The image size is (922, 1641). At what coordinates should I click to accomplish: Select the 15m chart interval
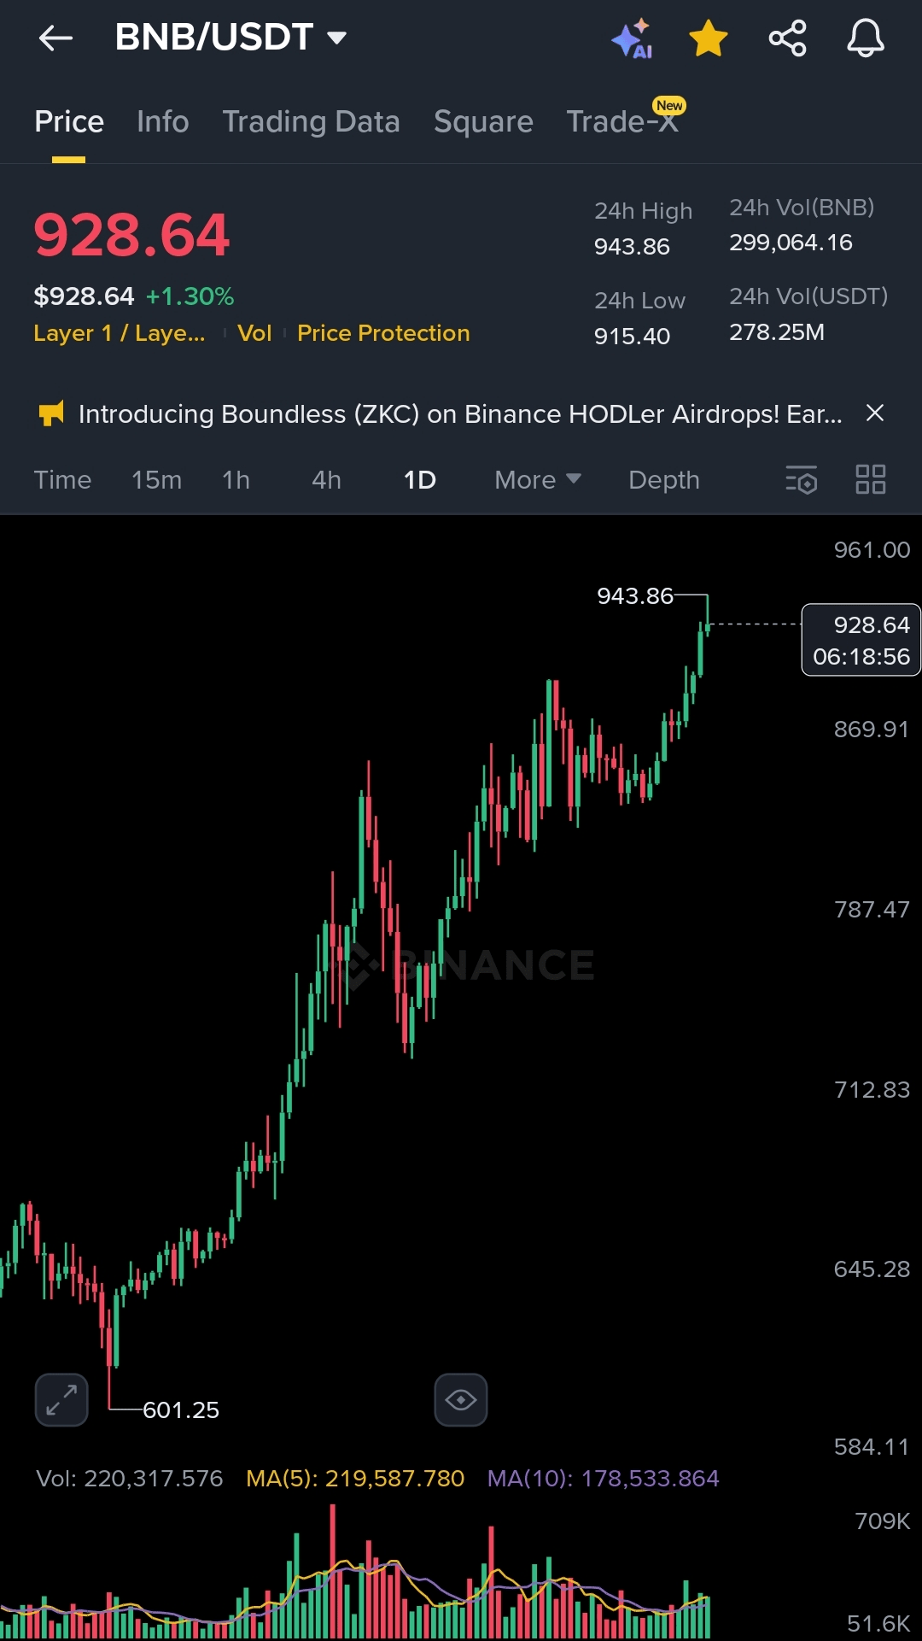click(x=156, y=480)
